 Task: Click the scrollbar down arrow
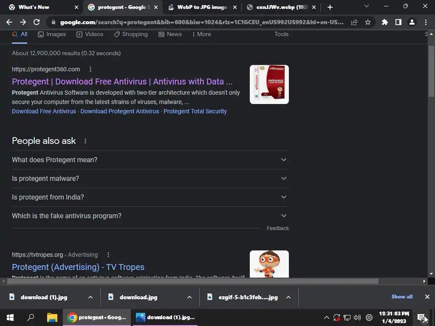(431, 274)
